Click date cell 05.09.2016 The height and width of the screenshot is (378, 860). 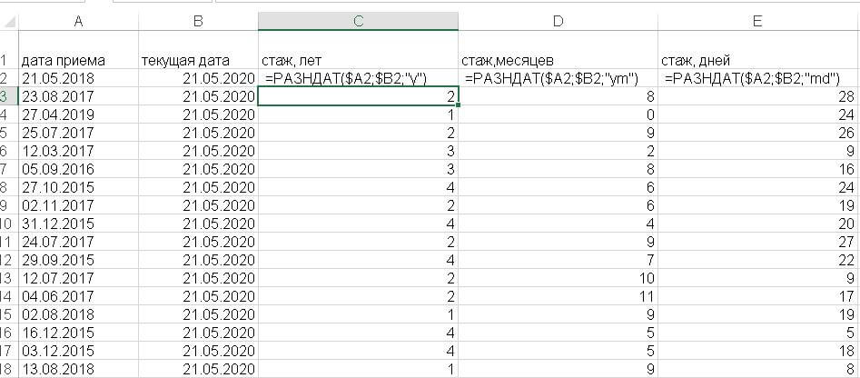(x=78, y=169)
